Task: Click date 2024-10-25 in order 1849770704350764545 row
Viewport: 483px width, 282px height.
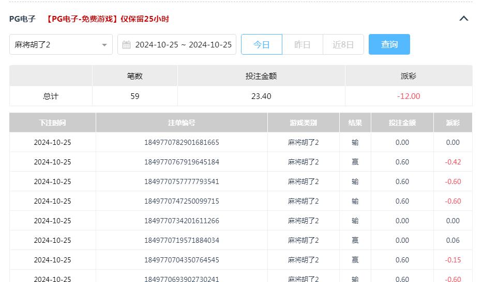Action: click(52, 260)
